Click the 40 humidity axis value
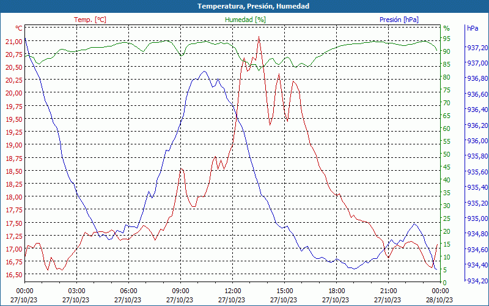 pos(447,180)
